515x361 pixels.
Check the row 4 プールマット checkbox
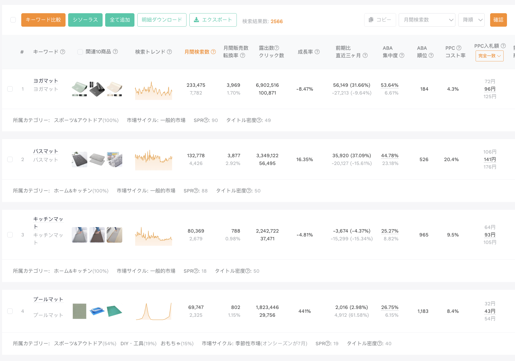pos(10,311)
